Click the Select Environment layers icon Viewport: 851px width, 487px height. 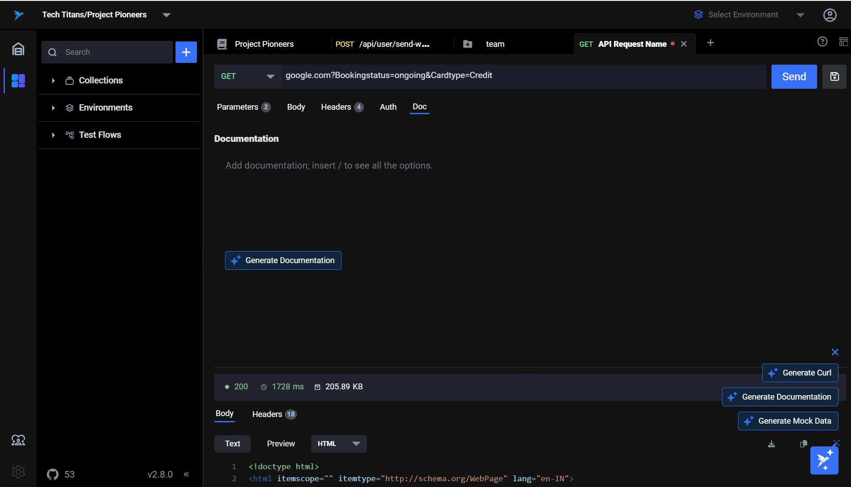tap(699, 15)
